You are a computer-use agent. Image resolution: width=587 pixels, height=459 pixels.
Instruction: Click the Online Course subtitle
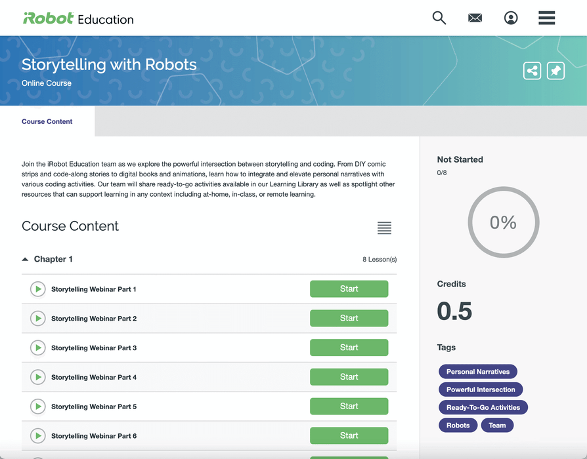coord(47,83)
